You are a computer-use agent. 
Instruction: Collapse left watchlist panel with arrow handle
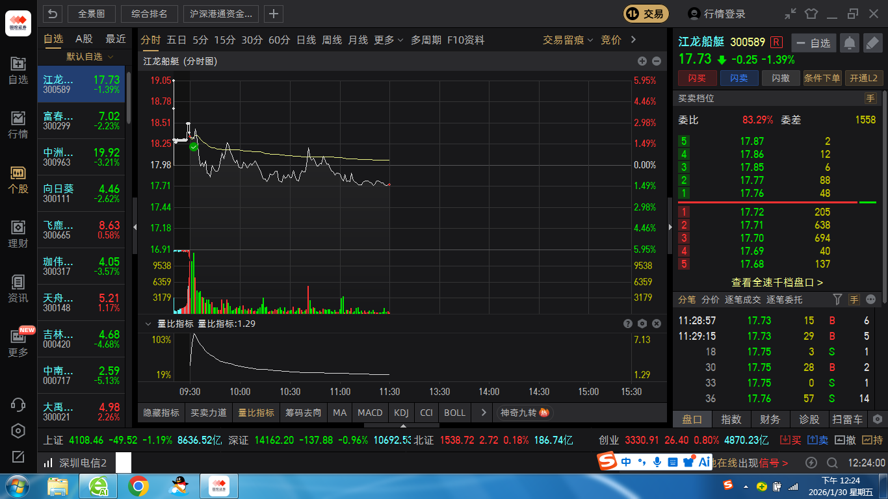(x=135, y=227)
